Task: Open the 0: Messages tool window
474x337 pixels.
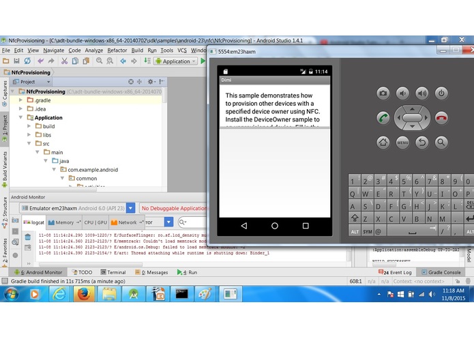Action: [151, 272]
